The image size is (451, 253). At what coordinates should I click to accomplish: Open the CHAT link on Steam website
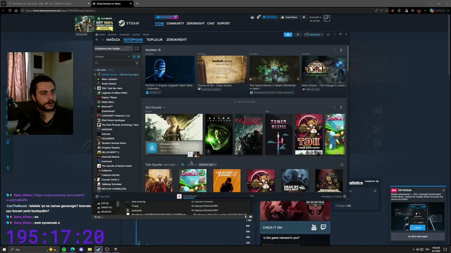coord(211,24)
